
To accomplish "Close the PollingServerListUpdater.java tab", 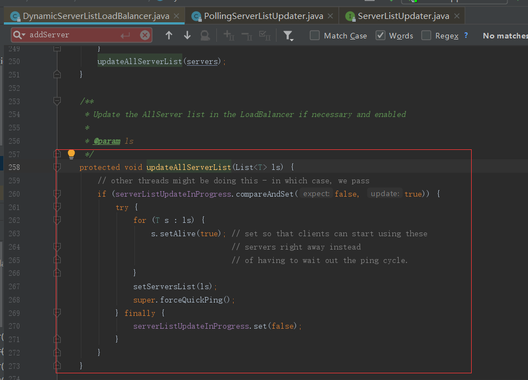I will 330,16.
